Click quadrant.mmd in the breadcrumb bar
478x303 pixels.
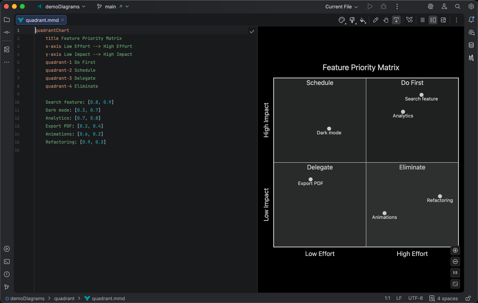105,298
